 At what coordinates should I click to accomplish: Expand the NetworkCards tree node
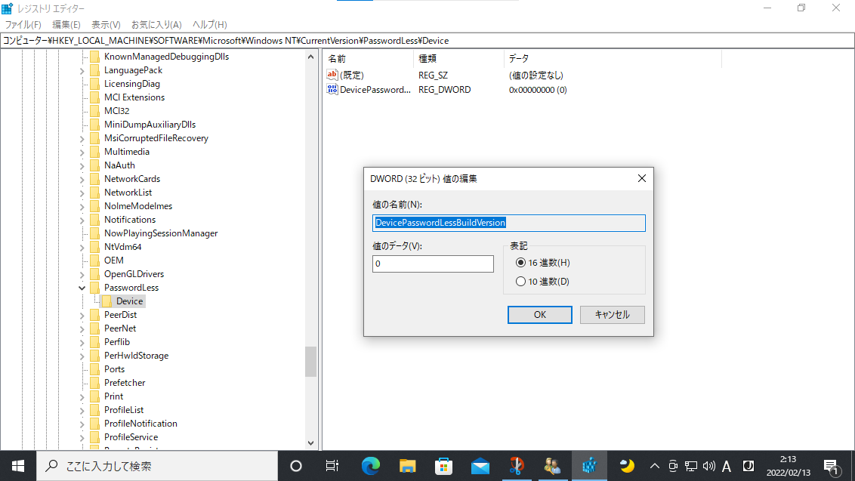[82, 179]
